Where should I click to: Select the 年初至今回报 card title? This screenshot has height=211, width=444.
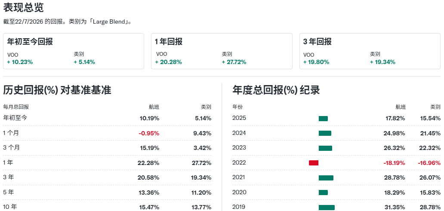pos(30,42)
